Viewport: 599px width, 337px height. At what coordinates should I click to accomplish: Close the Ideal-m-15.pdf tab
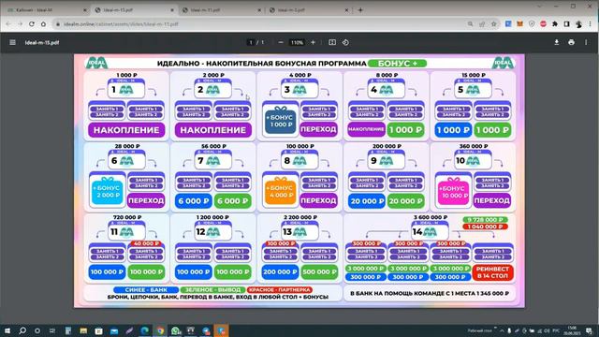172,10
